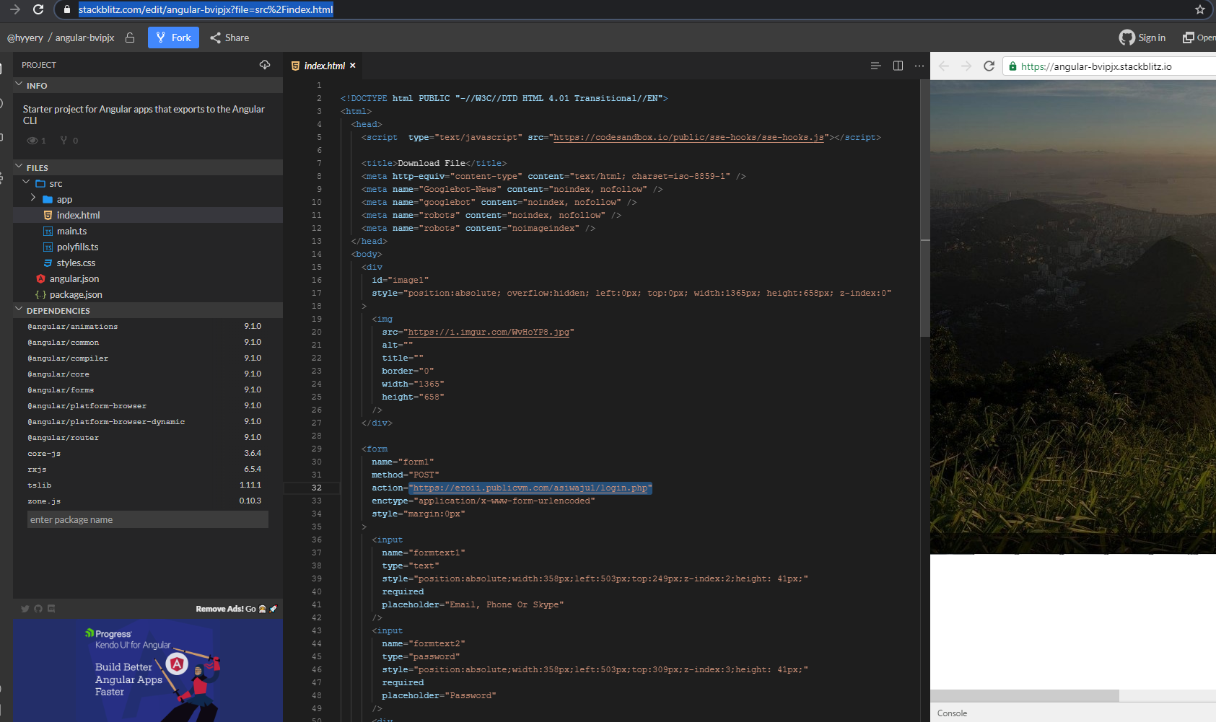The width and height of the screenshot is (1216, 722).
Task: Click the Fork button
Action: coord(173,38)
